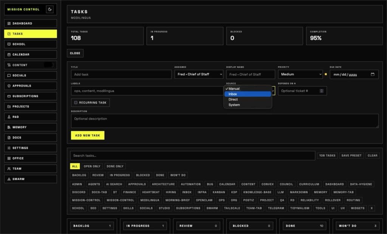
Task: Click the Labels input field
Action: pyautogui.click(x=147, y=91)
